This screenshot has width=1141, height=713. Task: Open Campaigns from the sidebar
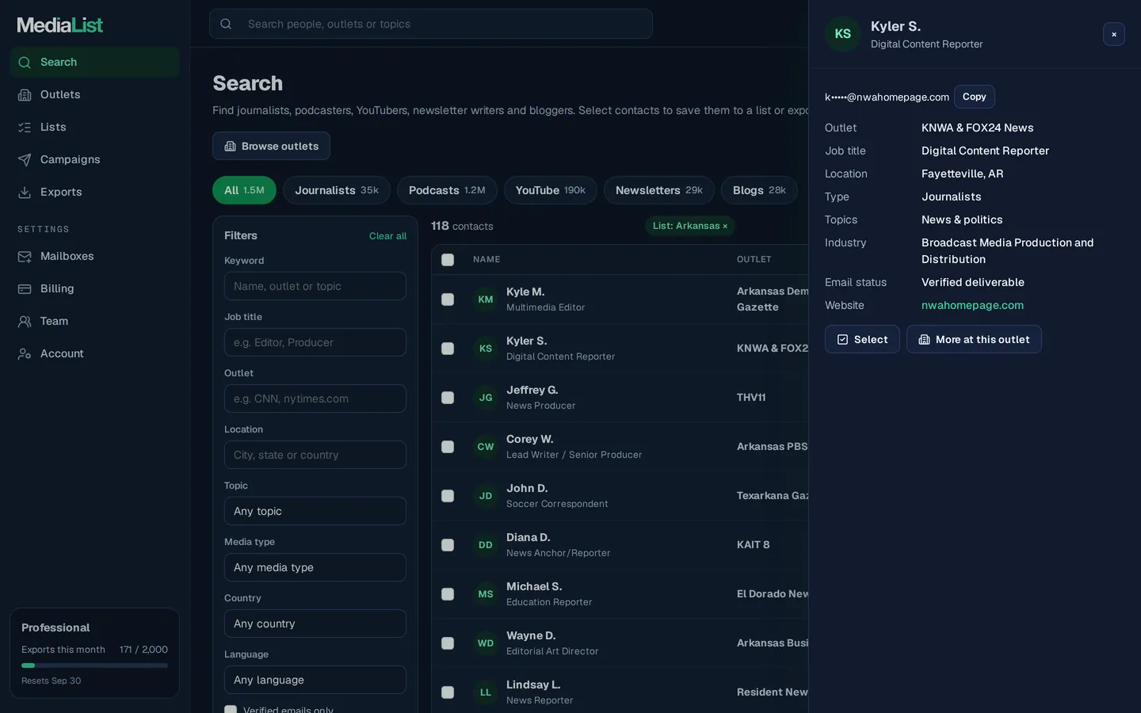(x=94, y=160)
